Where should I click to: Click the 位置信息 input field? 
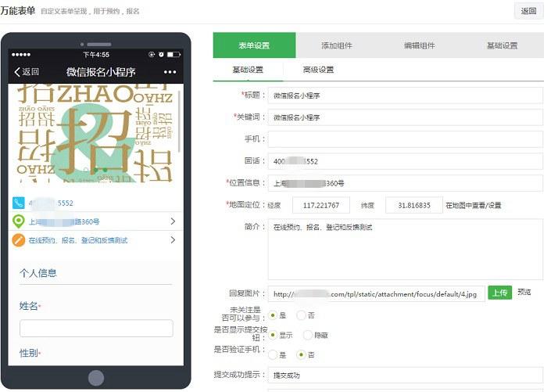tap(406, 183)
